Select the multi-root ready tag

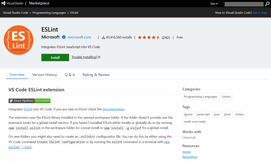click(x=195, y=121)
